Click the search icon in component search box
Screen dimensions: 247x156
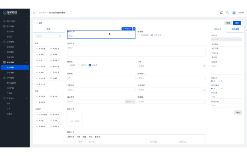click(x=60, y=36)
